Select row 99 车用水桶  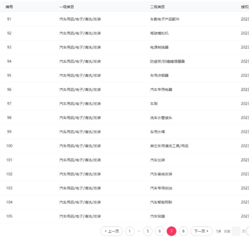[x=124, y=132]
